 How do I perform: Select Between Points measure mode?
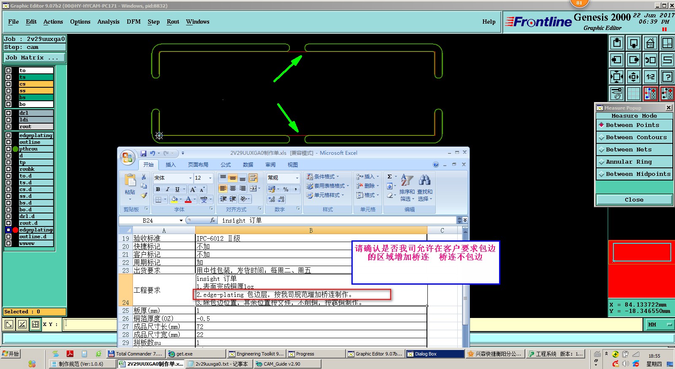pos(634,125)
